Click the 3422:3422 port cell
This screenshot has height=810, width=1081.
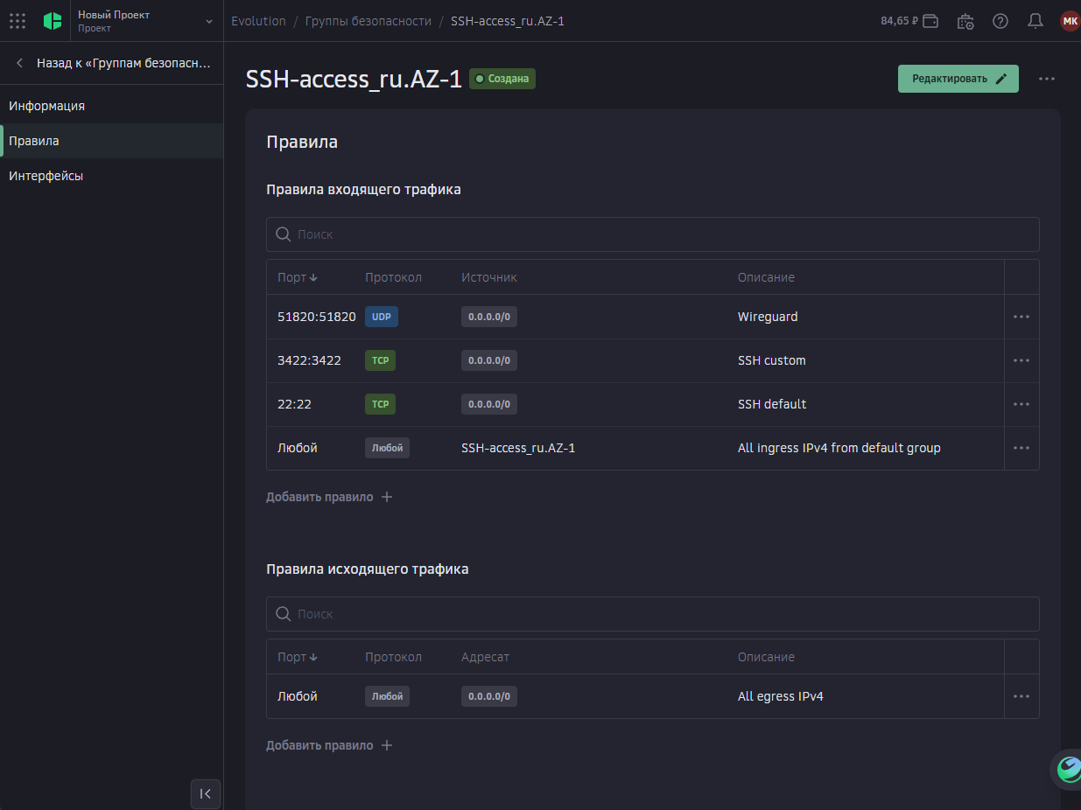(309, 360)
